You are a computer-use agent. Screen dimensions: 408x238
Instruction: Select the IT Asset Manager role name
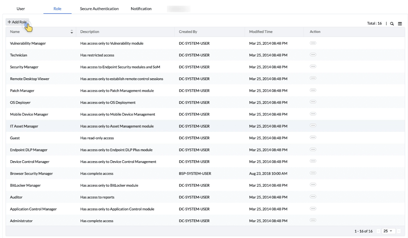point(24,126)
